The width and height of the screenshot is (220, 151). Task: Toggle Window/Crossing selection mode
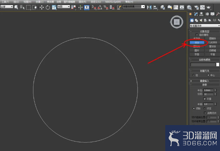click(x=34, y=7)
